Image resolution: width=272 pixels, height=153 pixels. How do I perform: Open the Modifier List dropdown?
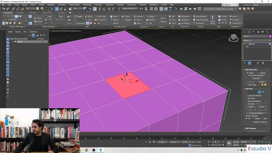click(x=257, y=40)
